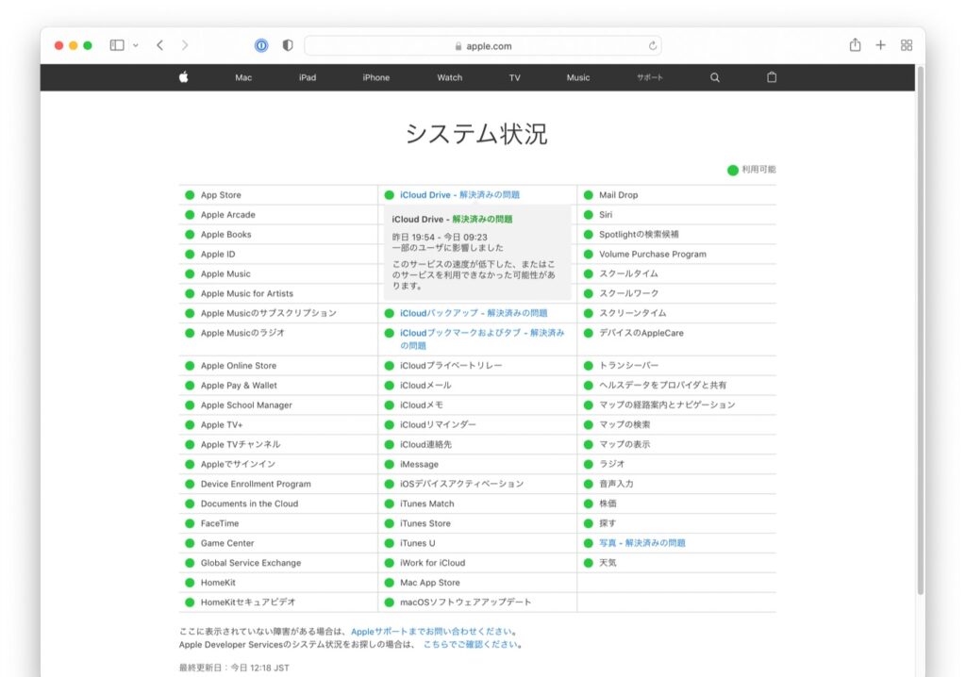
Task: Click the privacy shield icon
Action: coord(288,45)
